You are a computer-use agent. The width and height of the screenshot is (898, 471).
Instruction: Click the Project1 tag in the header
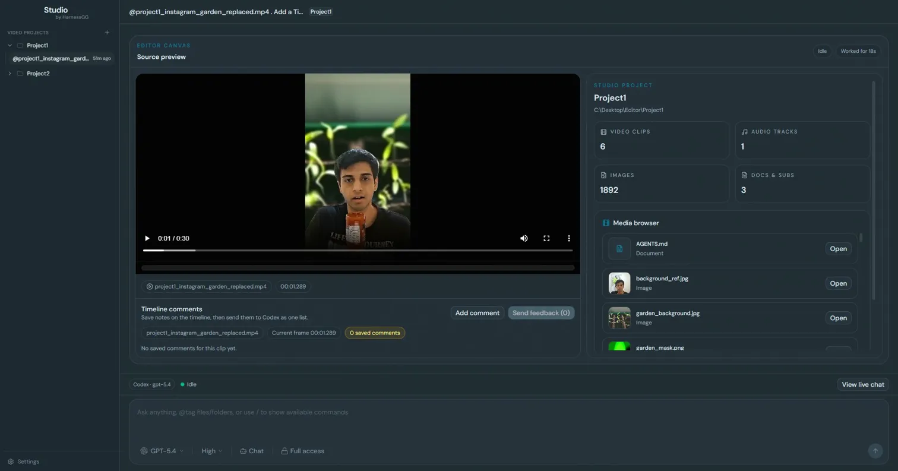pos(321,11)
